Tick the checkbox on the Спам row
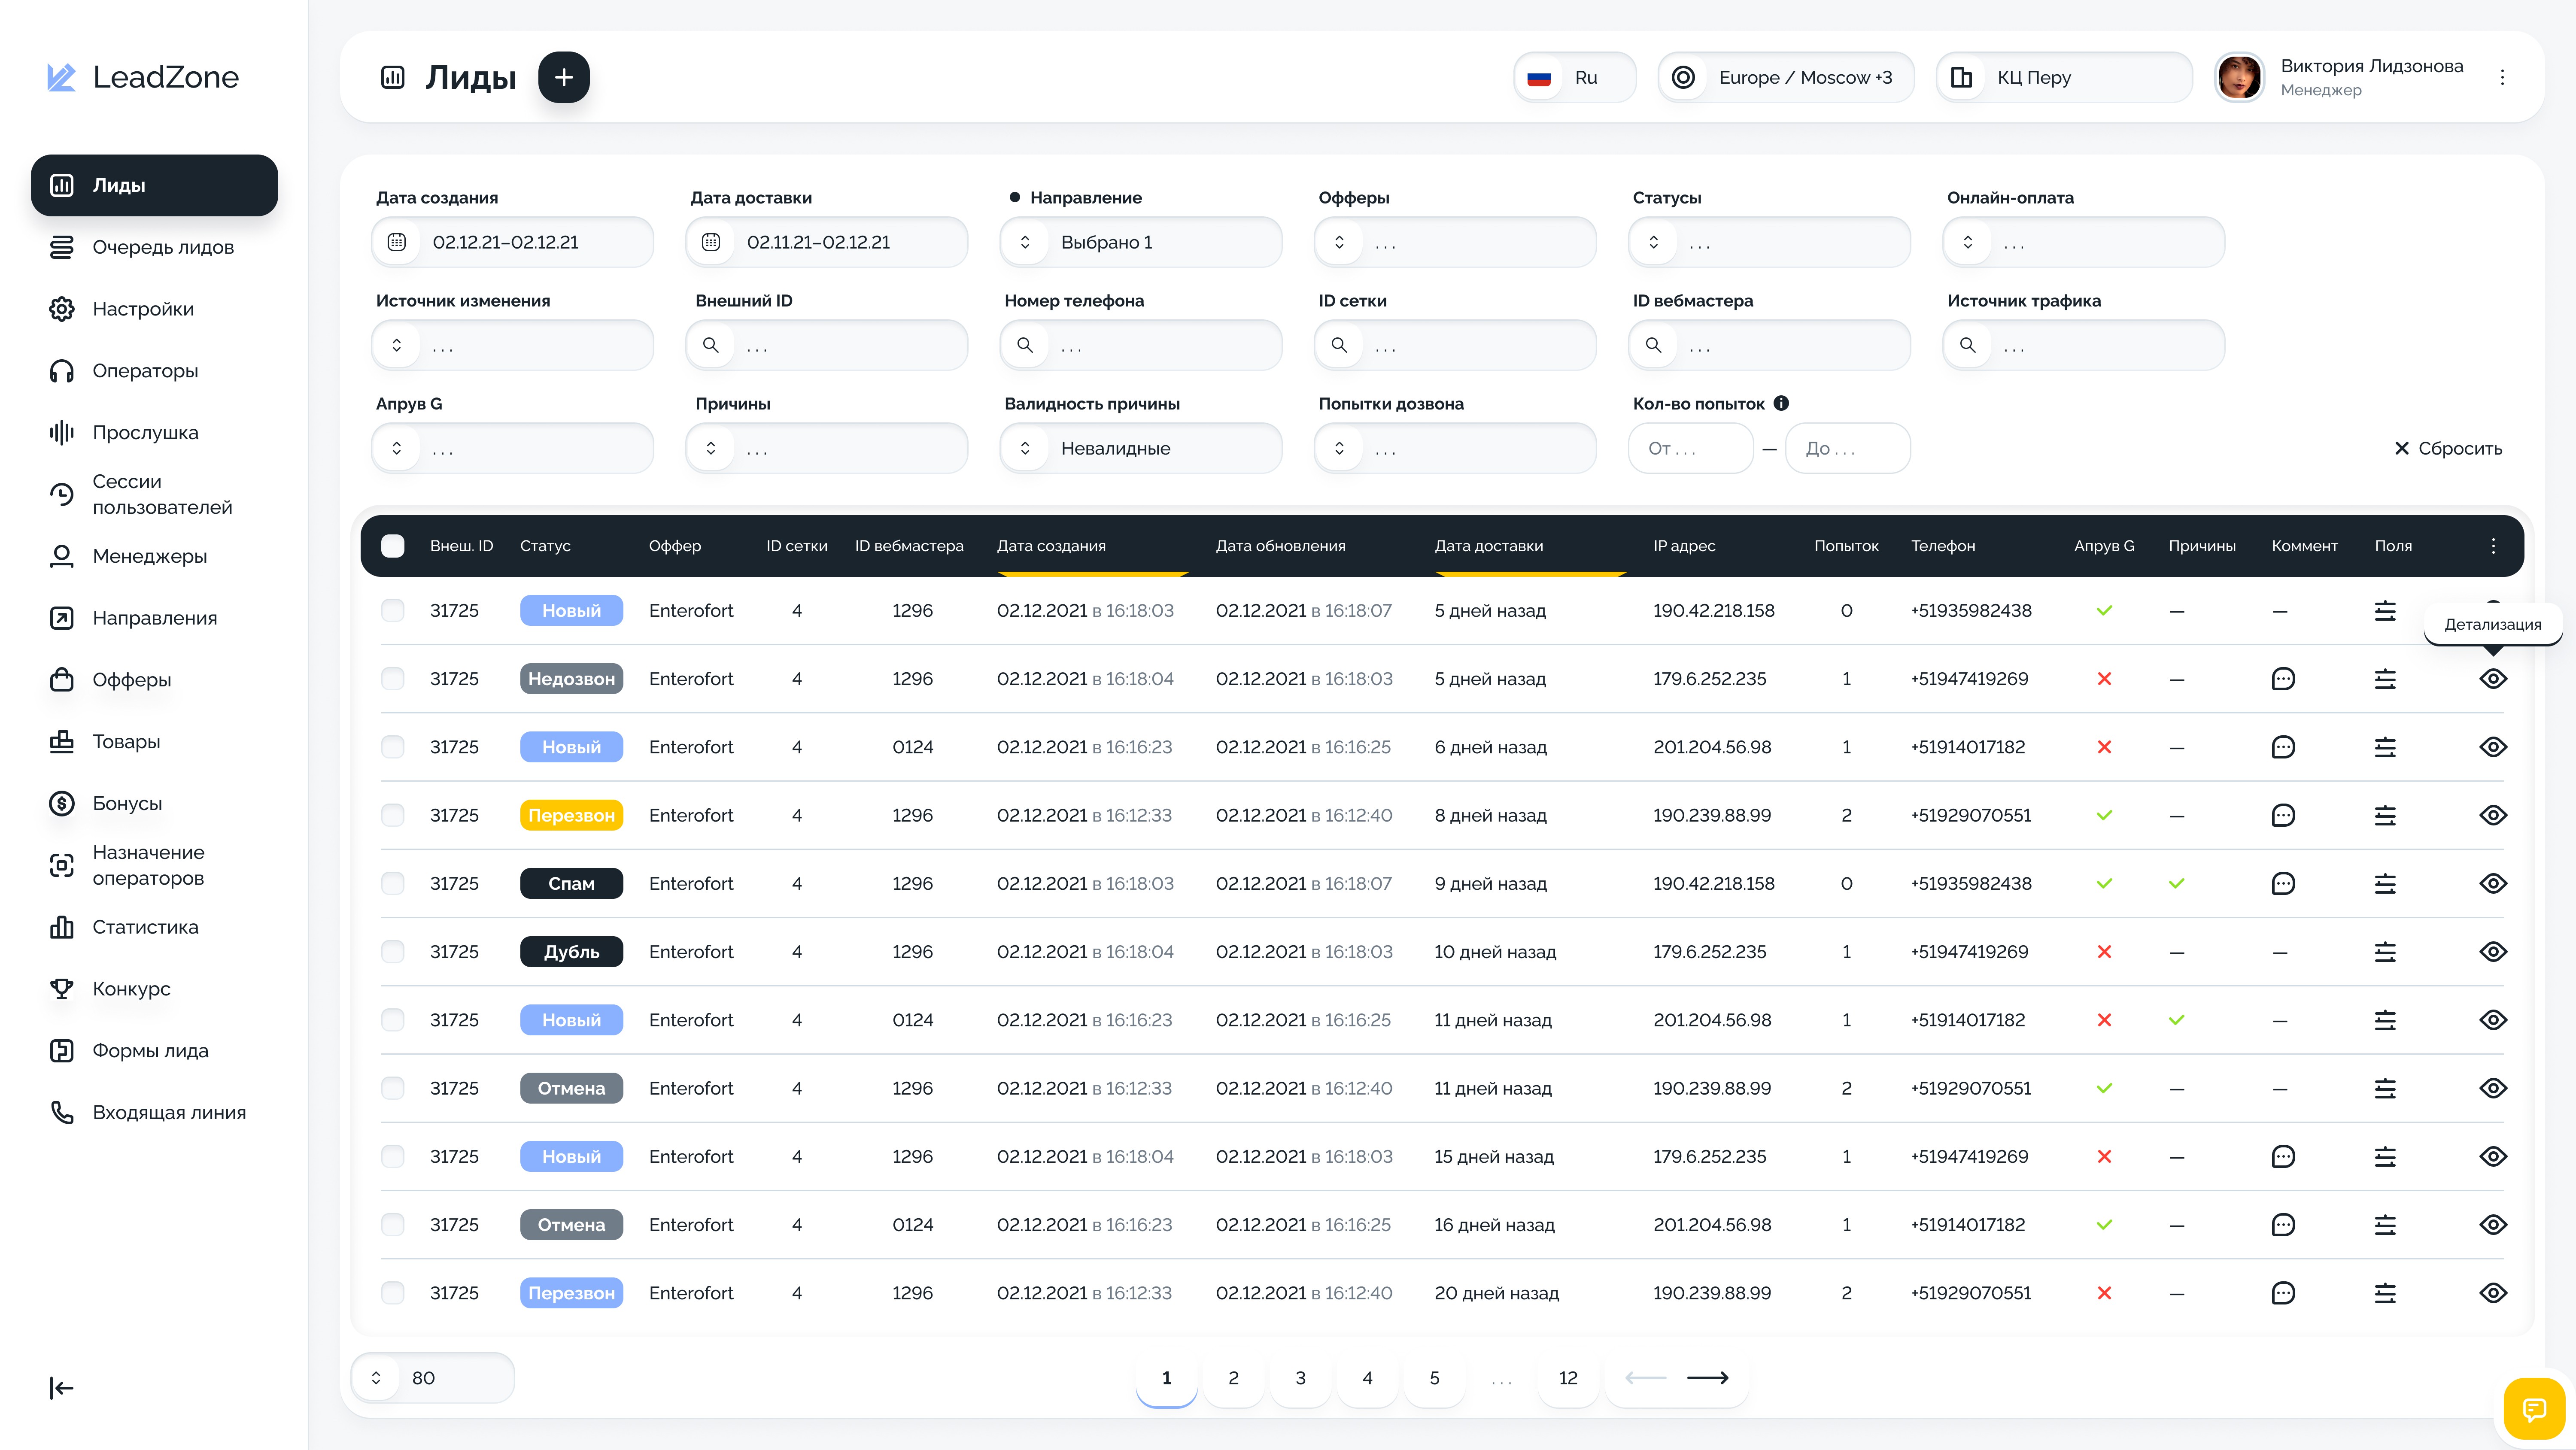 [x=393, y=884]
